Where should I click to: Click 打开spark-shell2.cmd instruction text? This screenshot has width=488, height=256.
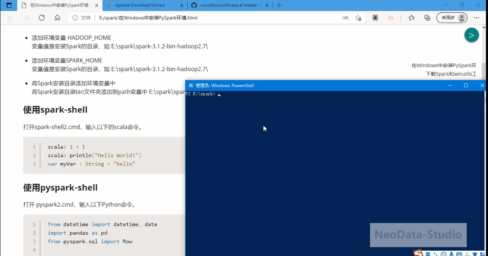[83, 127]
